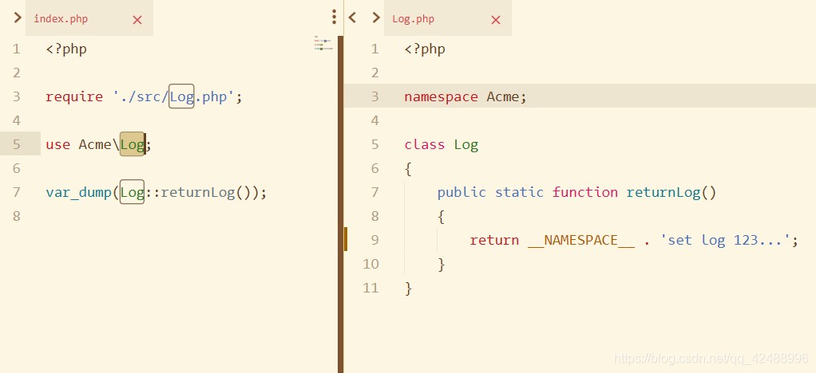This screenshot has height=373, width=816.
Task: Switch to the index.php tab
Action: tap(61, 19)
